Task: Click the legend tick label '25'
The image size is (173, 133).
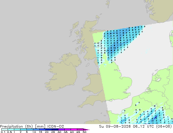Action: coord(53,132)
